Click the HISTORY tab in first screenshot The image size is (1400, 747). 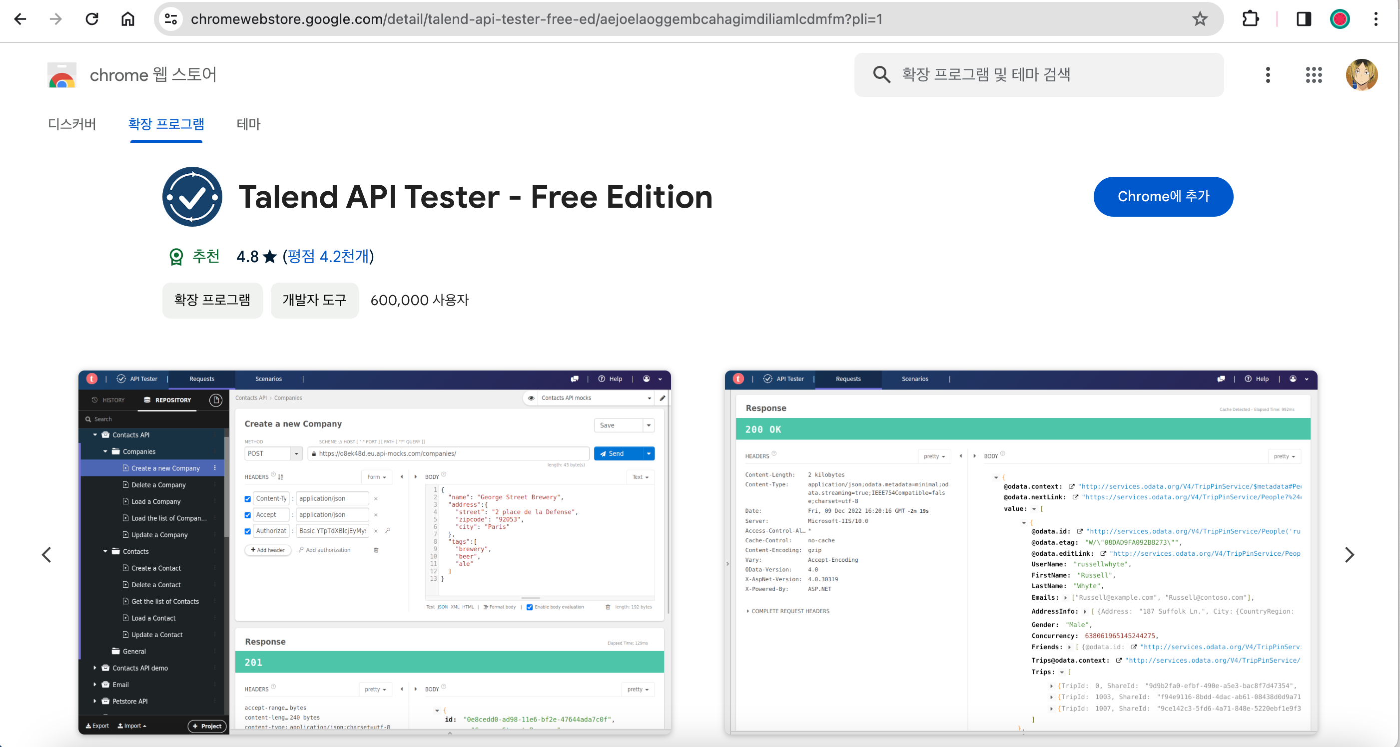coord(108,400)
